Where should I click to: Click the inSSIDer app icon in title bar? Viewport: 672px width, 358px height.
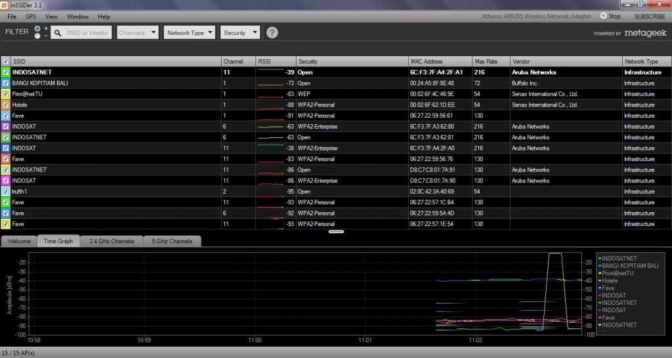(x=5, y=5)
